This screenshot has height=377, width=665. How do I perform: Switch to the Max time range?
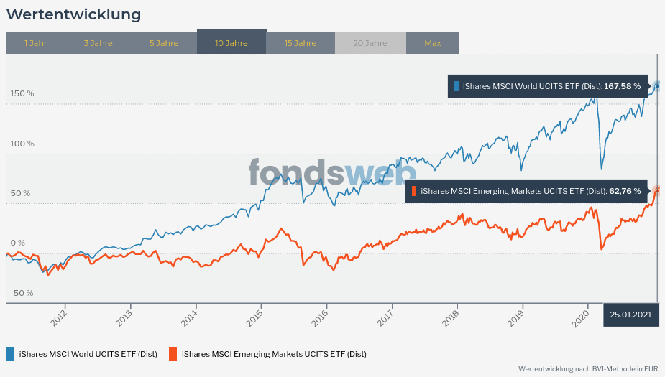[432, 43]
